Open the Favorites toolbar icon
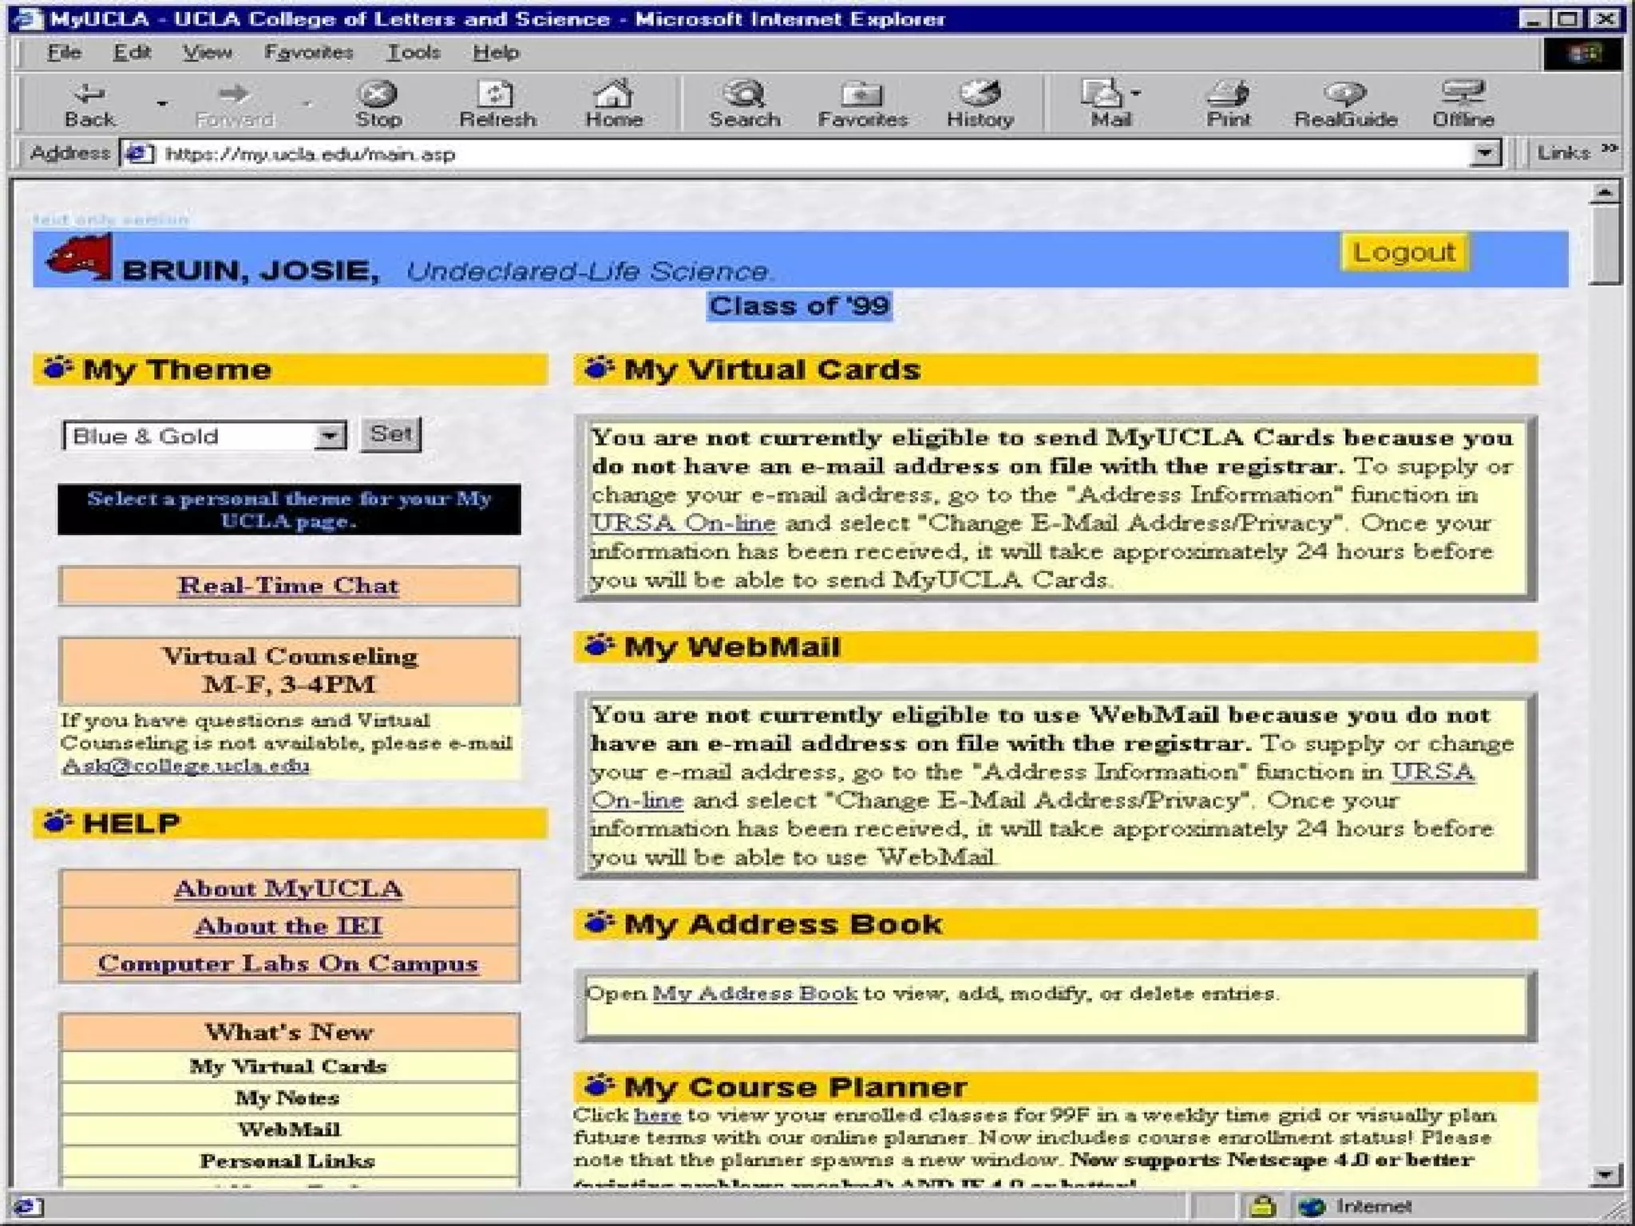Screen dimensions: 1635x1226 (x=862, y=104)
